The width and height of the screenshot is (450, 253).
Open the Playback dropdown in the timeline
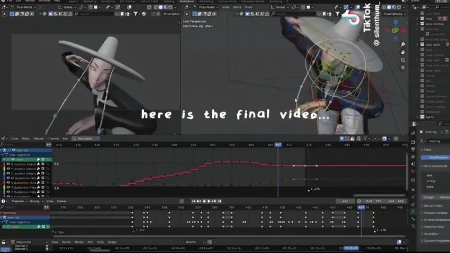19,201
